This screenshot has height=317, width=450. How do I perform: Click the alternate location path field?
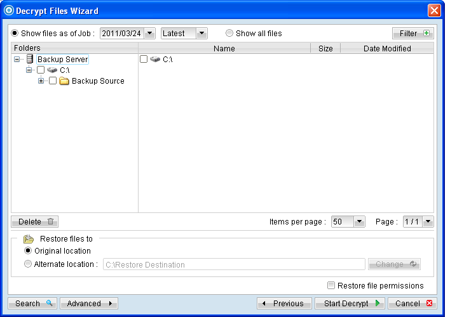click(x=234, y=264)
